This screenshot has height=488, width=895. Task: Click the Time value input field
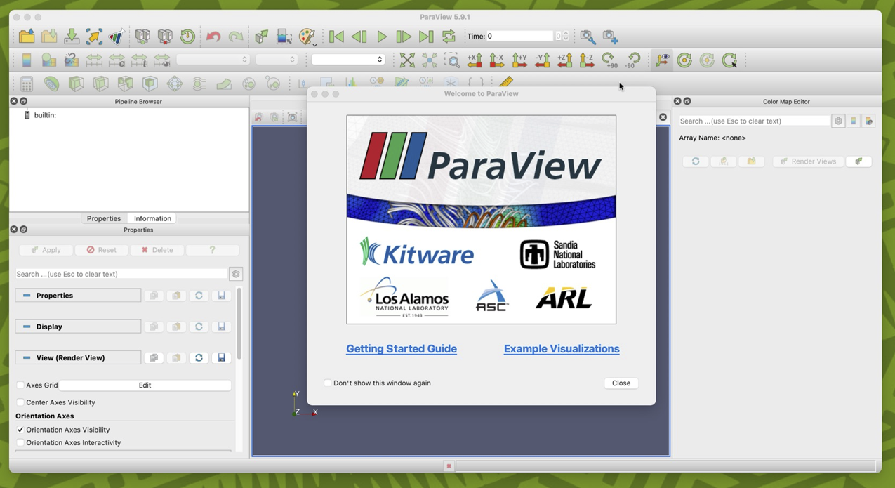(519, 36)
